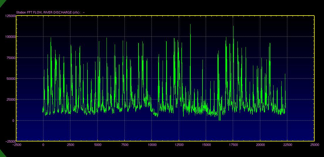Screen dimensions: 324x157
Task: Select the 7500 x-axis label
Action: tap(125, 145)
